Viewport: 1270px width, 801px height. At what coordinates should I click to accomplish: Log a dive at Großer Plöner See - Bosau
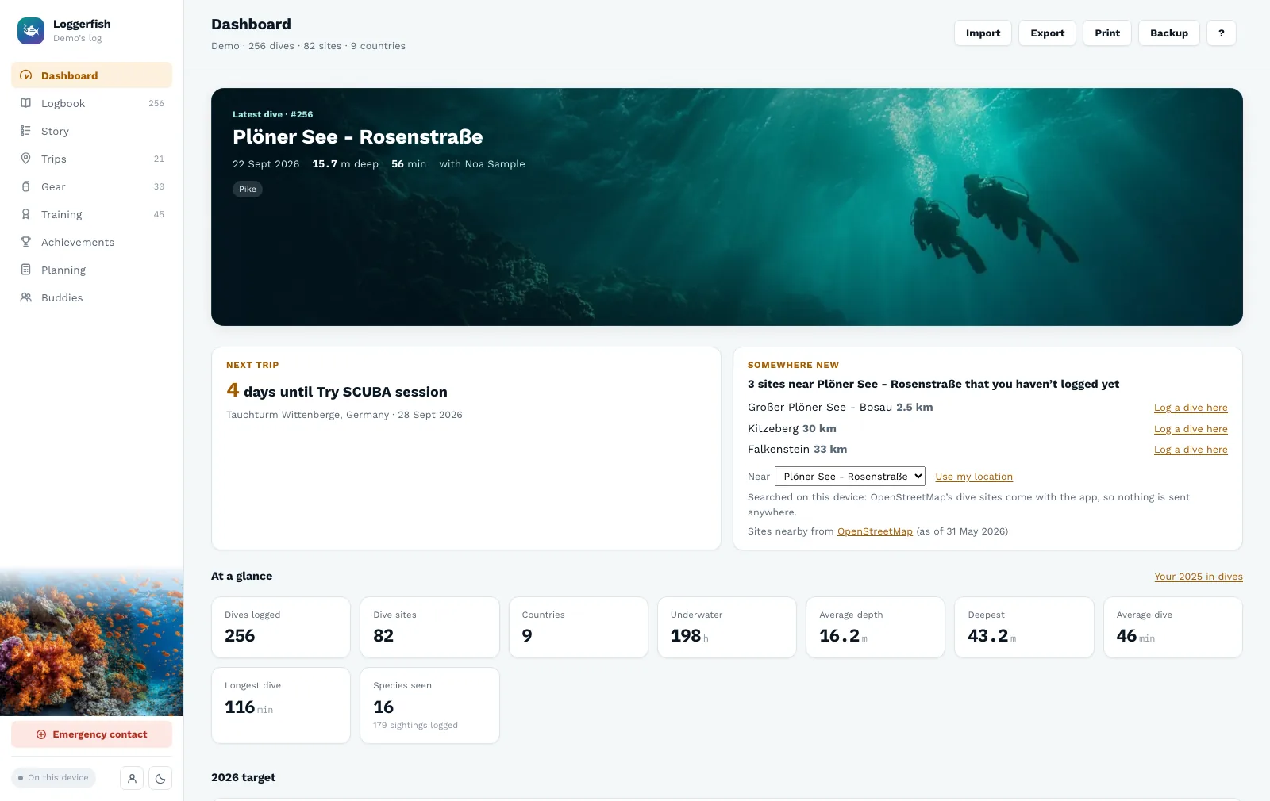(x=1191, y=408)
